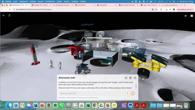Viewport: 195px width, 110px height.
Task: Activate the microphone button in chat
Action: 127,93
